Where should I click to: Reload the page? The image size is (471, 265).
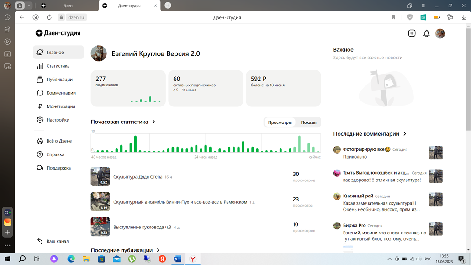click(x=49, y=17)
